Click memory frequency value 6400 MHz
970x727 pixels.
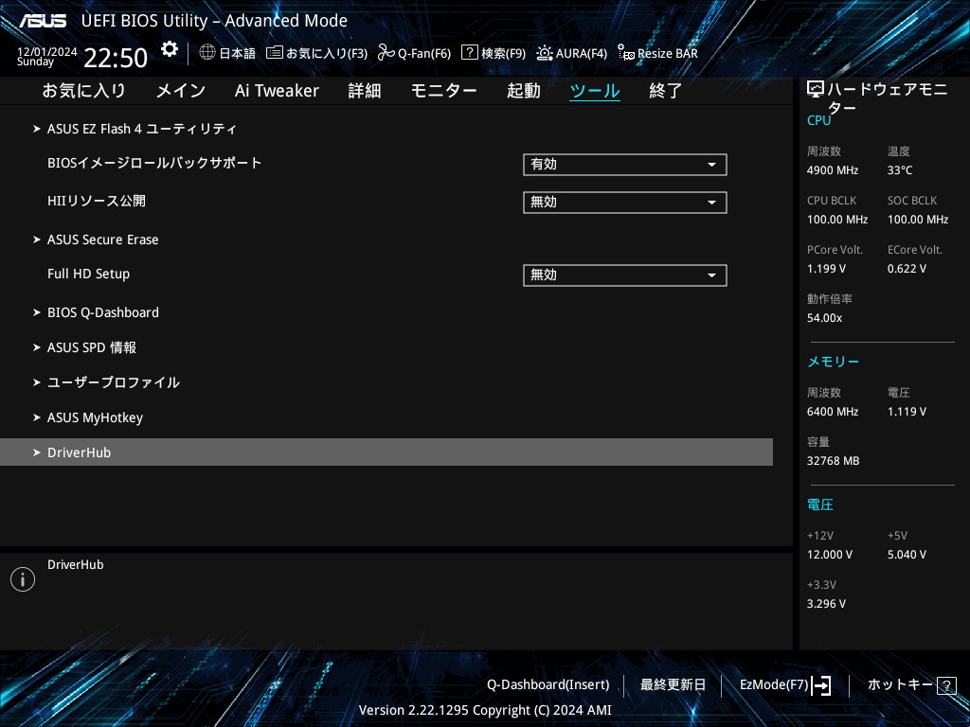[833, 411]
